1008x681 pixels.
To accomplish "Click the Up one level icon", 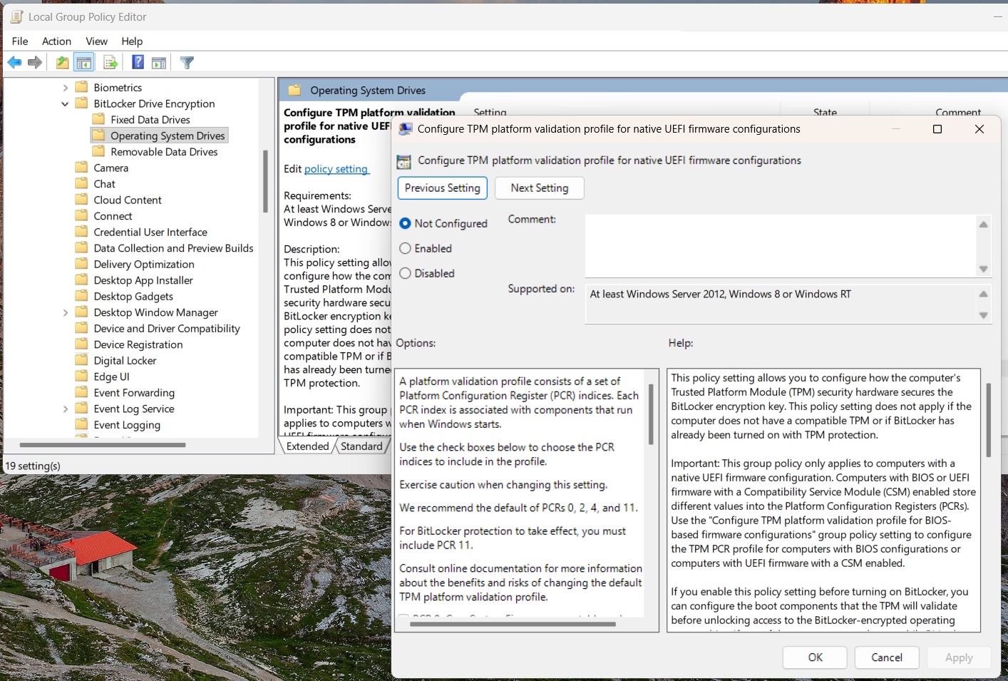I will click(x=62, y=62).
